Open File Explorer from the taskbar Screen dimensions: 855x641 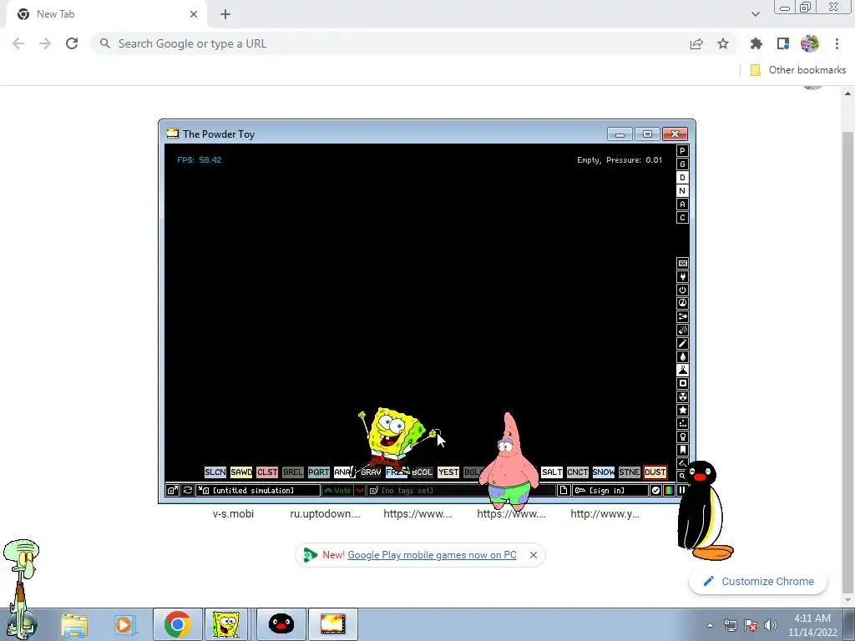[x=74, y=624]
